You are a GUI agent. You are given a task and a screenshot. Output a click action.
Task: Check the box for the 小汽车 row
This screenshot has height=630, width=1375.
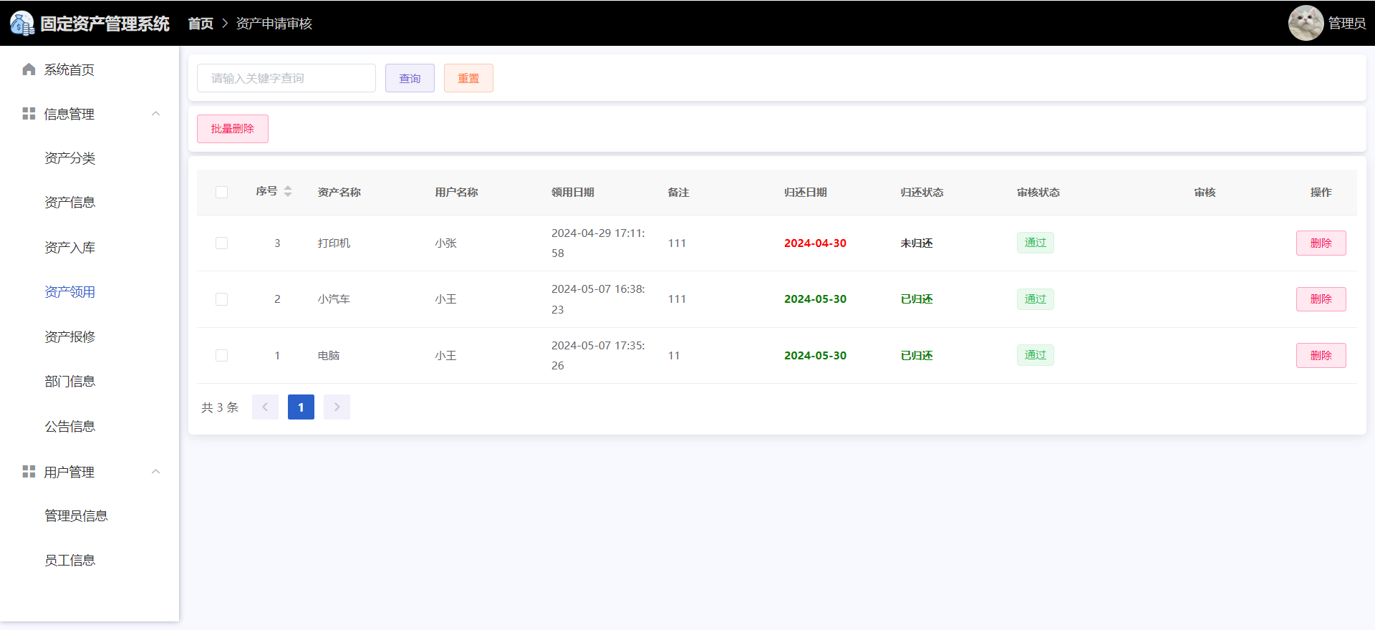pos(221,299)
